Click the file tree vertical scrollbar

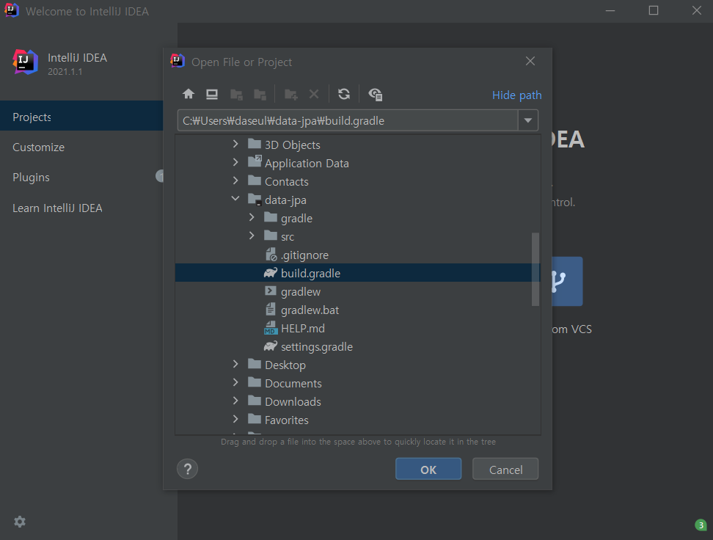click(535, 269)
